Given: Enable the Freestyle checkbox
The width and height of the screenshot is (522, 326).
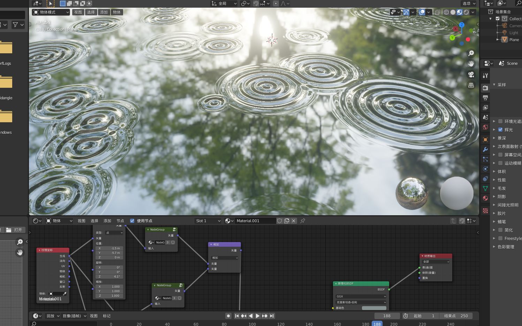Looking at the screenshot, I should click(500, 238).
